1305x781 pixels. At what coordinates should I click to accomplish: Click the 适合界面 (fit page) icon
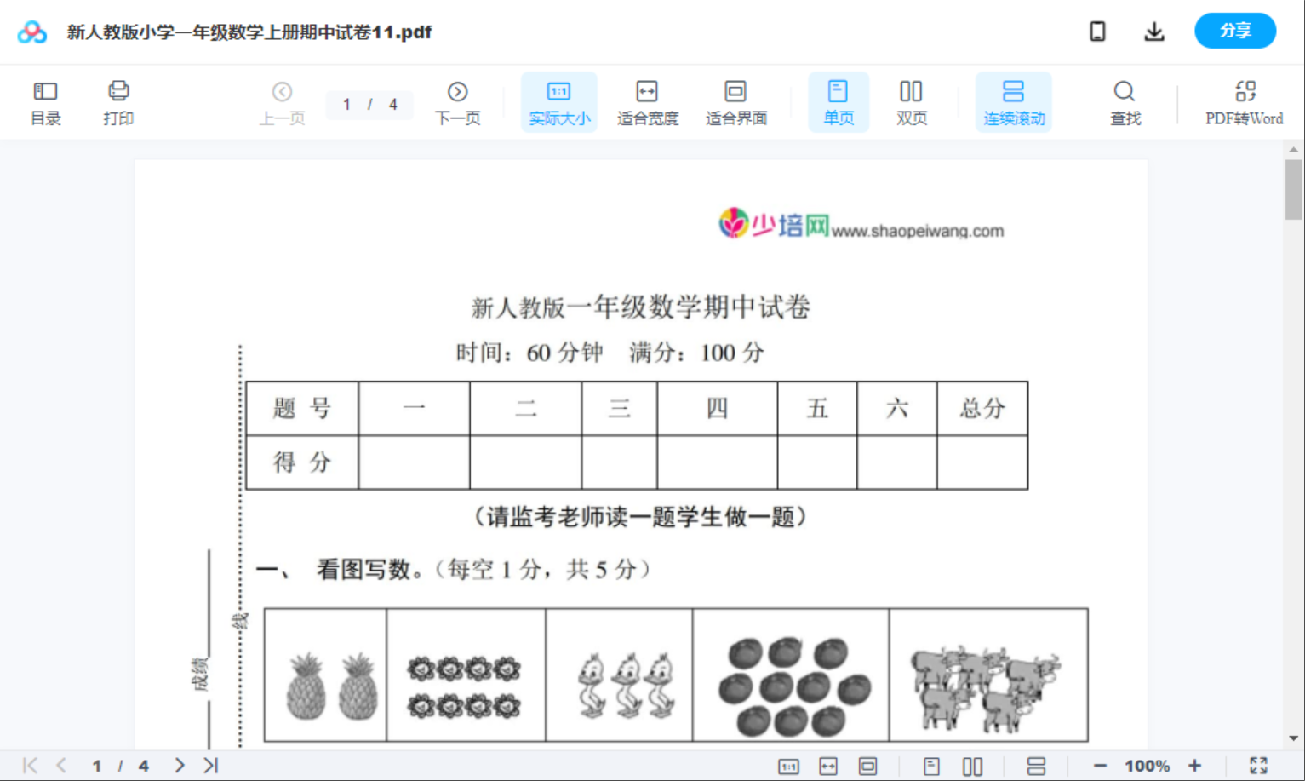pos(735,100)
